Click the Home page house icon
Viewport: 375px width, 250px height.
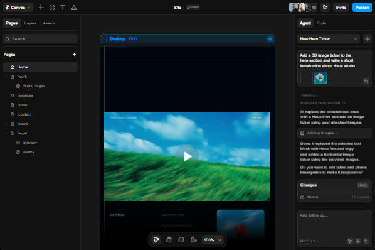coord(13,67)
